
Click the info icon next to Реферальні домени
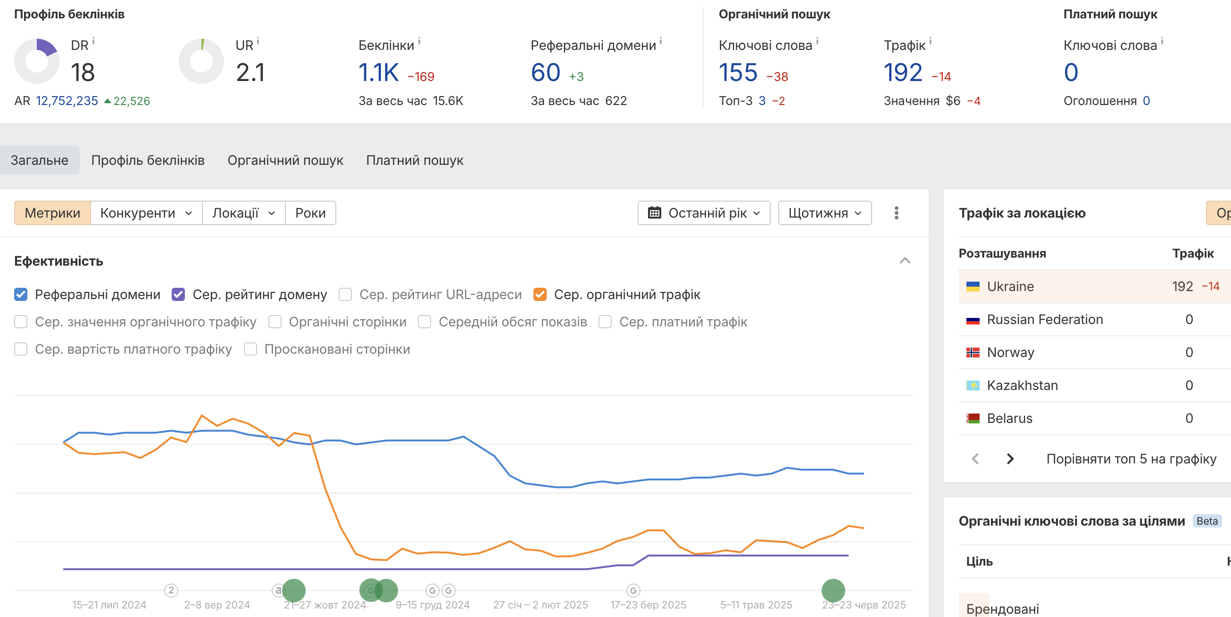661,41
